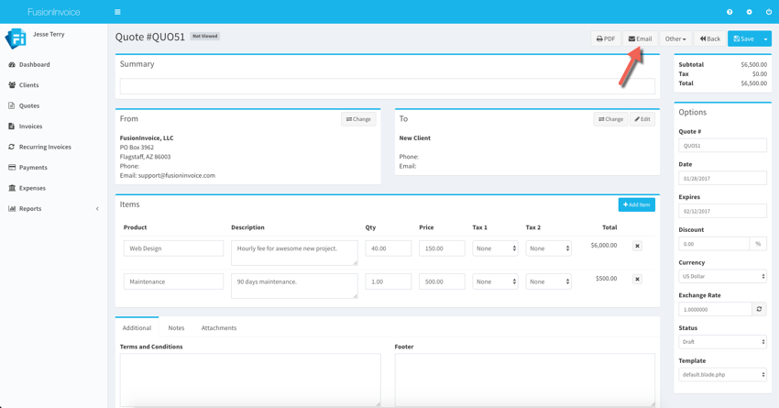This screenshot has width=779, height=408.
Task: Expand the Currency dropdown
Action: pyautogui.click(x=722, y=276)
